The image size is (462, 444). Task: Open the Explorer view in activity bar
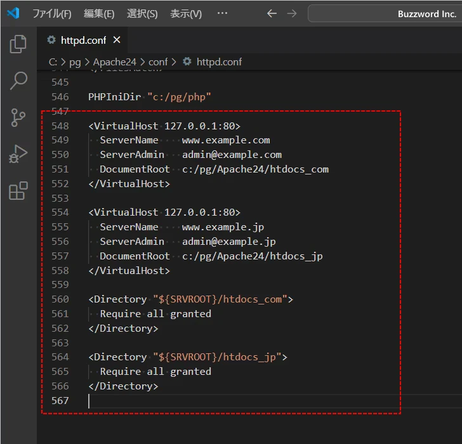18,44
